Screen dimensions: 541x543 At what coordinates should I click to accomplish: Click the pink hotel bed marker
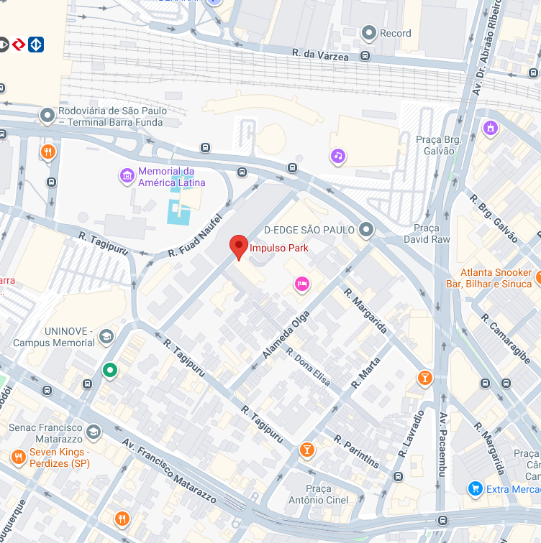(x=302, y=284)
